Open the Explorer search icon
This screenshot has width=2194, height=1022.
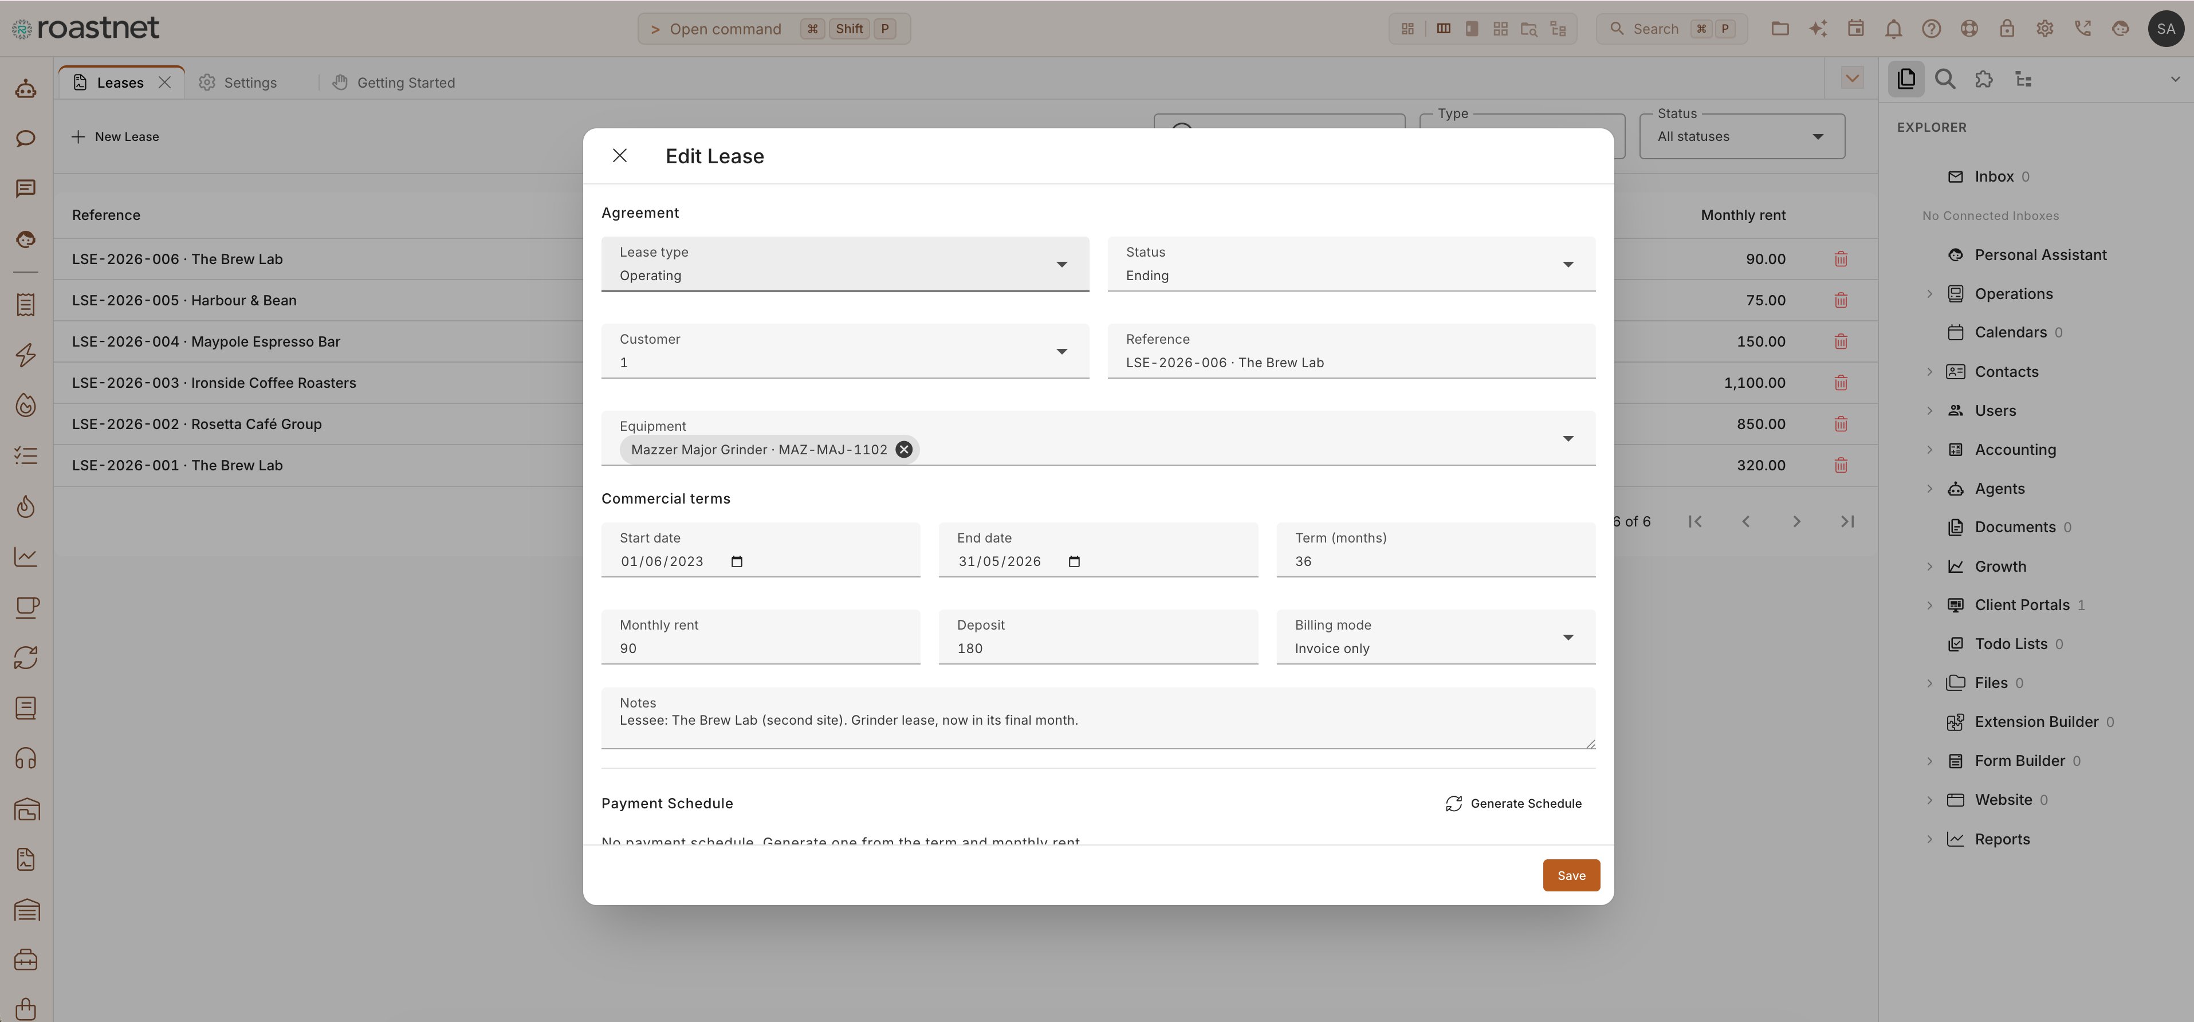tap(1944, 79)
